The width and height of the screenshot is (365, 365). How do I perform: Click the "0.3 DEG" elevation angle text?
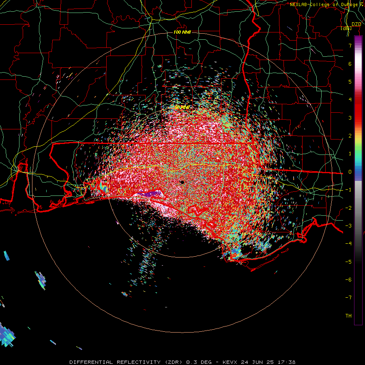199,362
